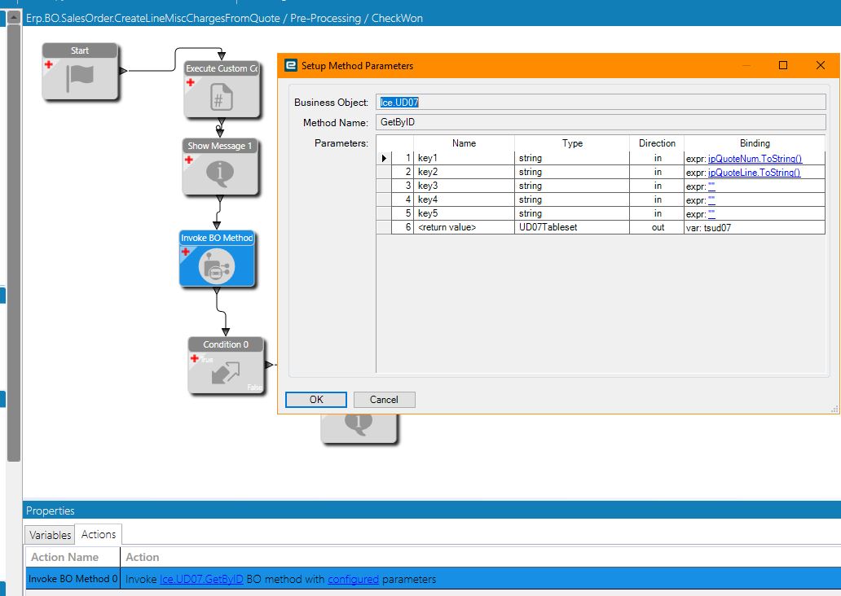Image resolution: width=841 pixels, height=596 pixels.
Task: Click red plus marker on Show Message 1
Action: click(x=189, y=160)
